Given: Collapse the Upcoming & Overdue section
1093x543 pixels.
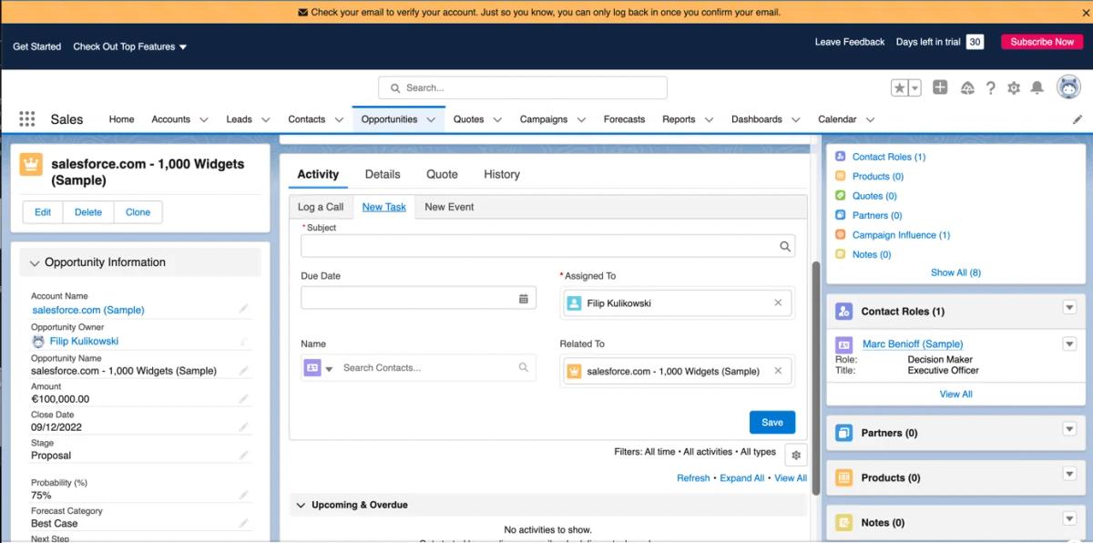Looking at the screenshot, I should pos(300,505).
